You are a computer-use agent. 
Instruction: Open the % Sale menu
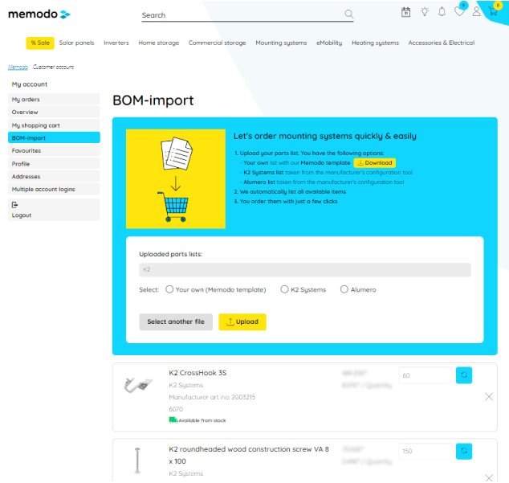click(x=40, y=43)
